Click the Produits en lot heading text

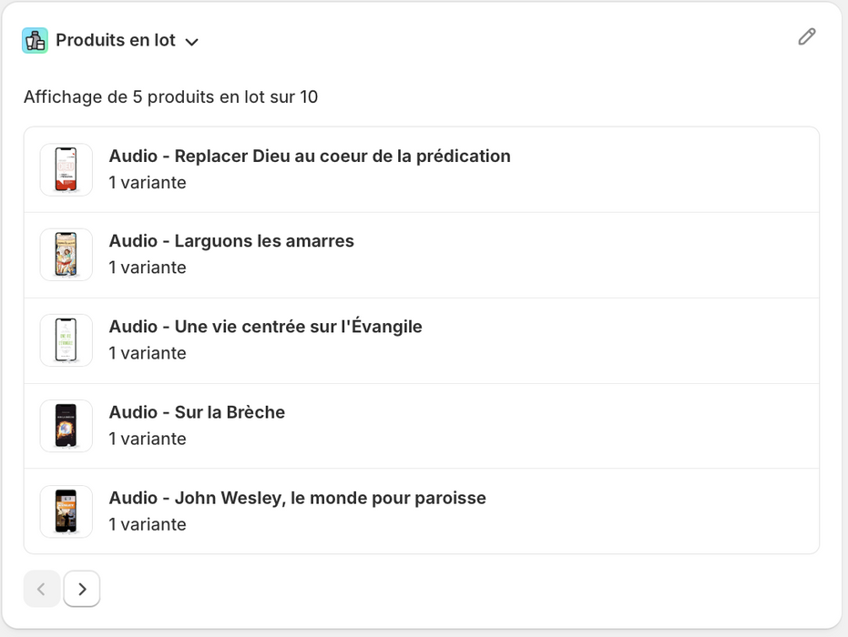[x=113, y=40]
